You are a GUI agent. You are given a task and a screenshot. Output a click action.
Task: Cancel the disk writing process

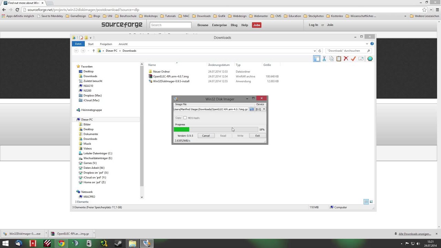pos(206,136)
